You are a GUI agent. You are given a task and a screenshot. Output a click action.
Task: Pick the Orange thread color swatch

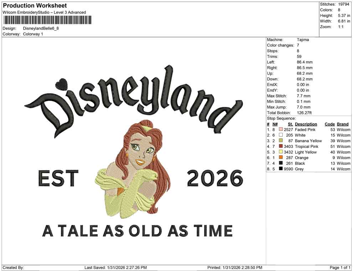click(281, 158)
